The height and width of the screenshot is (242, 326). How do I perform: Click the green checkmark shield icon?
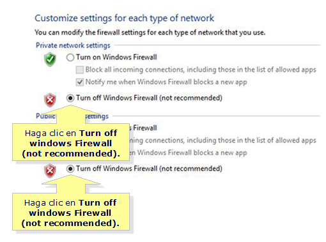click(x=50, y=59)
